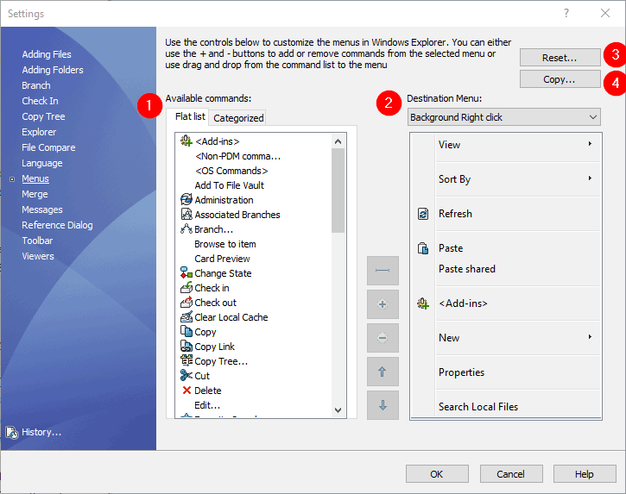Open the Branch settings page
The width and height of the screenshot is (626, 494).
36,85
